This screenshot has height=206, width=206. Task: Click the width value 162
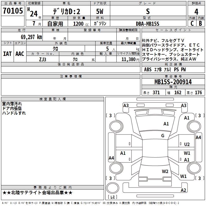point(178,92)
